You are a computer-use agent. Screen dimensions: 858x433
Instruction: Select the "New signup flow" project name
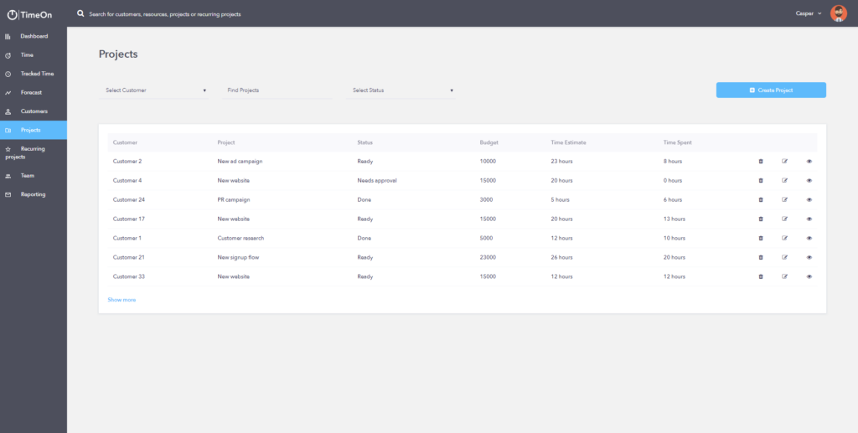pyautogui.click(x=238, y=257)
